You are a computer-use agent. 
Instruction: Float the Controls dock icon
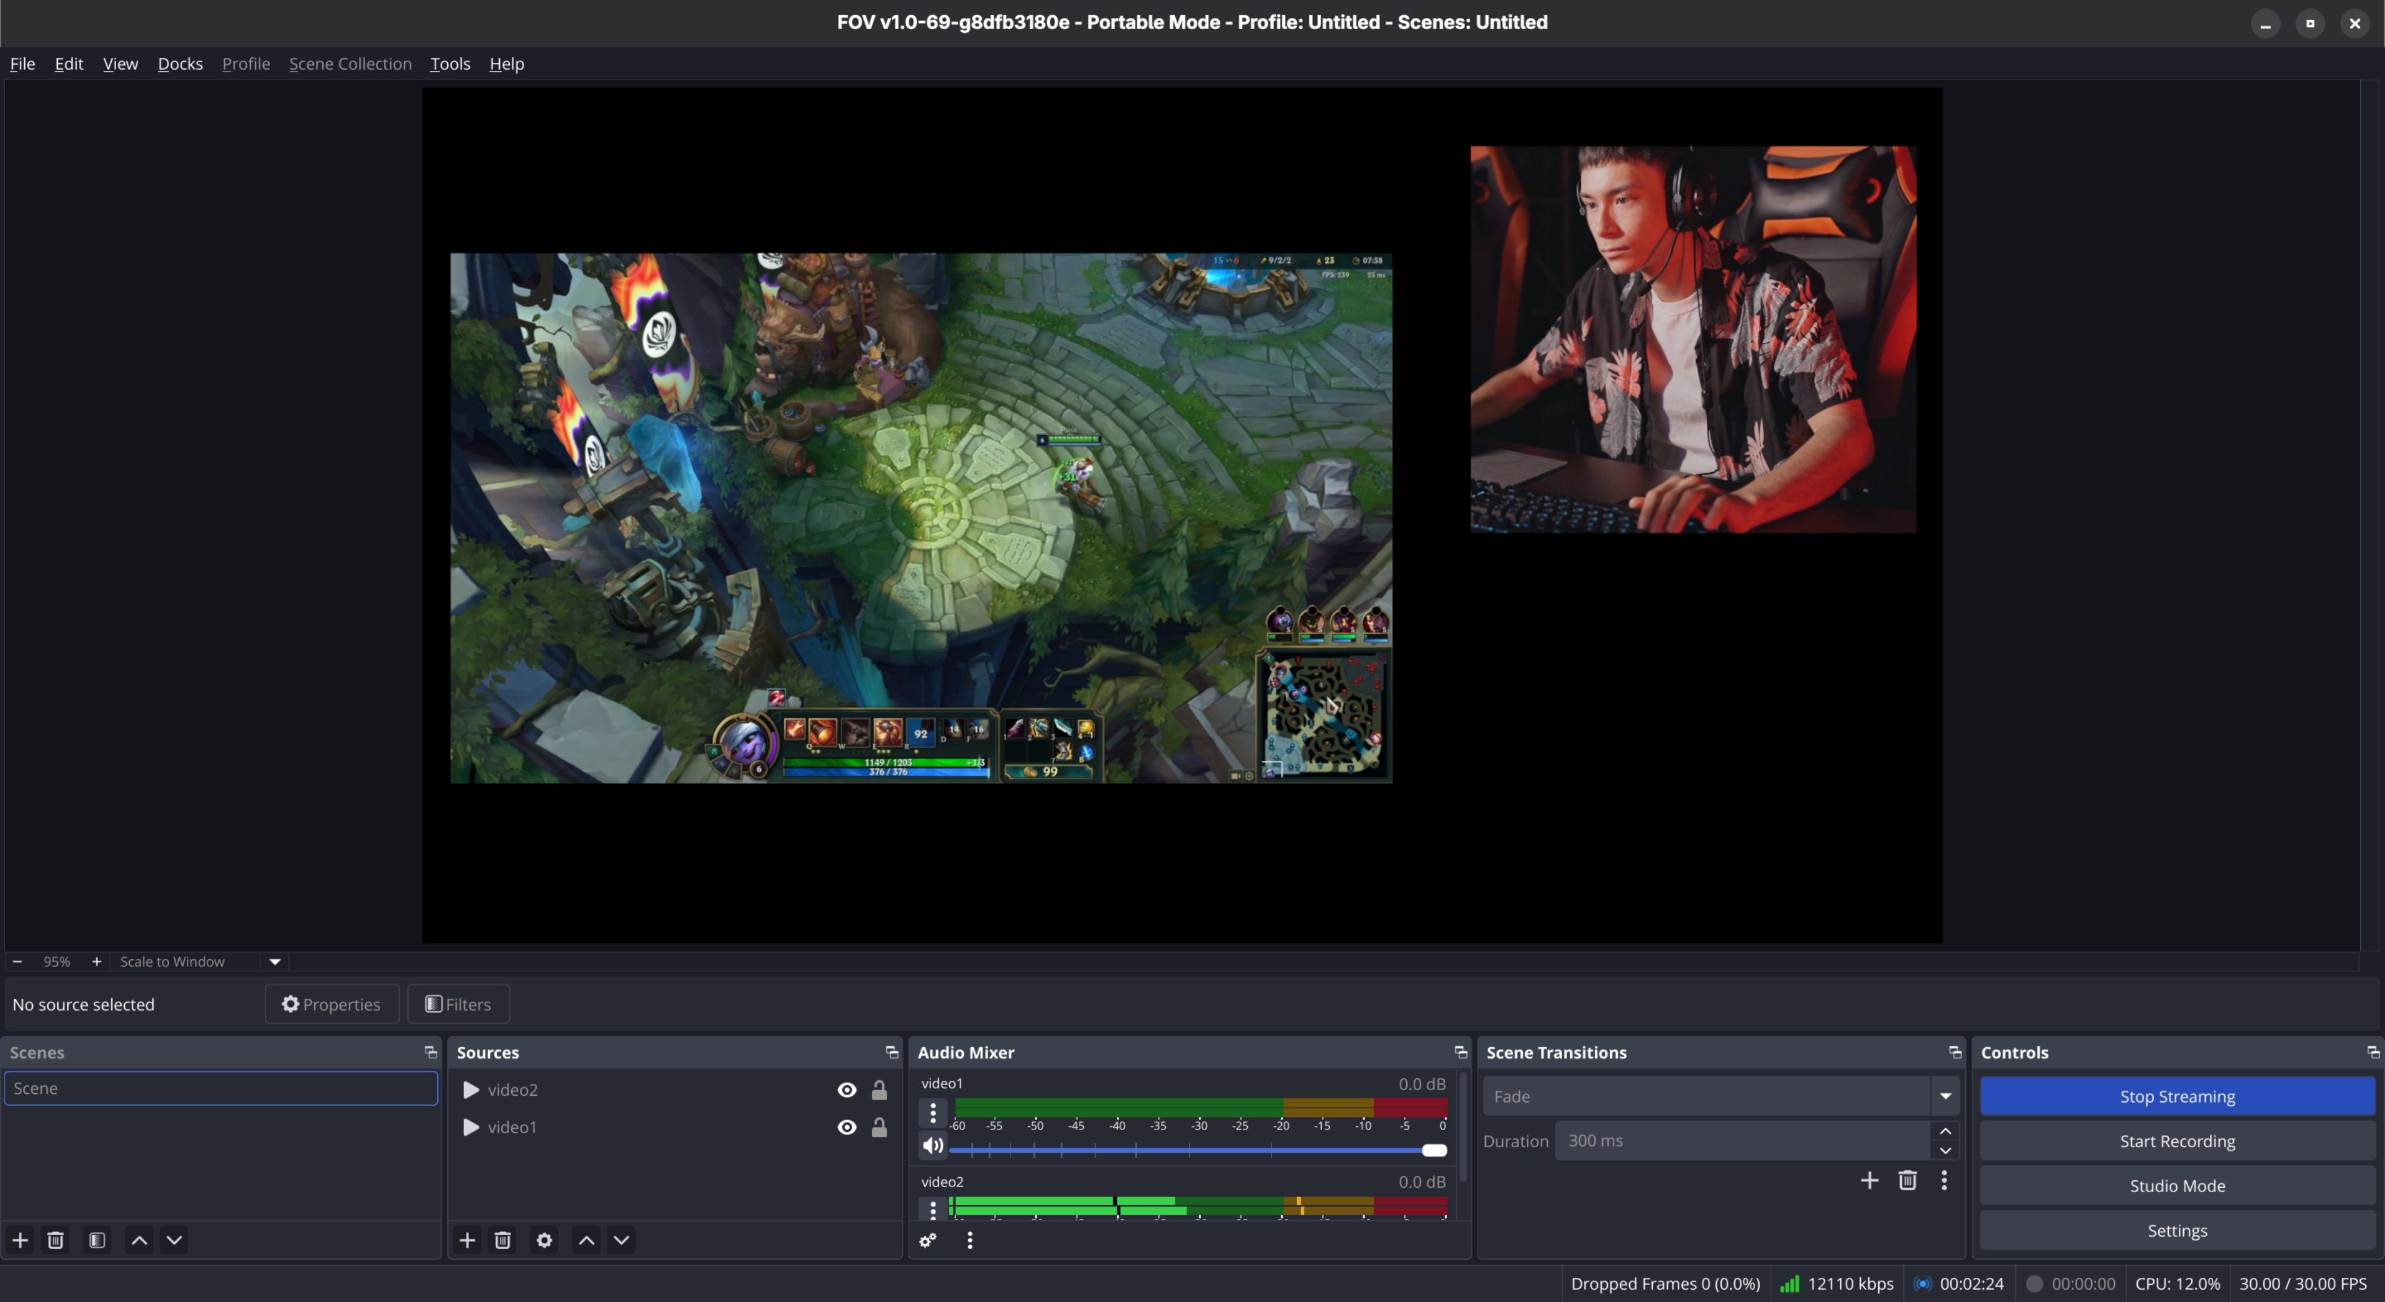2373,1052
